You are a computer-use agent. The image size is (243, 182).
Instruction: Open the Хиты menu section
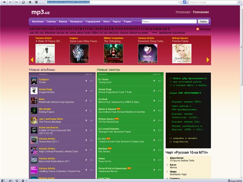pyautogui.click(x=106, y=22)
